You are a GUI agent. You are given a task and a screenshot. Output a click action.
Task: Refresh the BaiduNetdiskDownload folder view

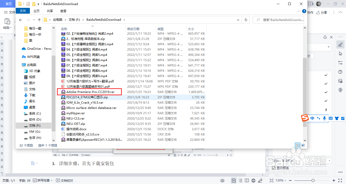click(246, 20)
